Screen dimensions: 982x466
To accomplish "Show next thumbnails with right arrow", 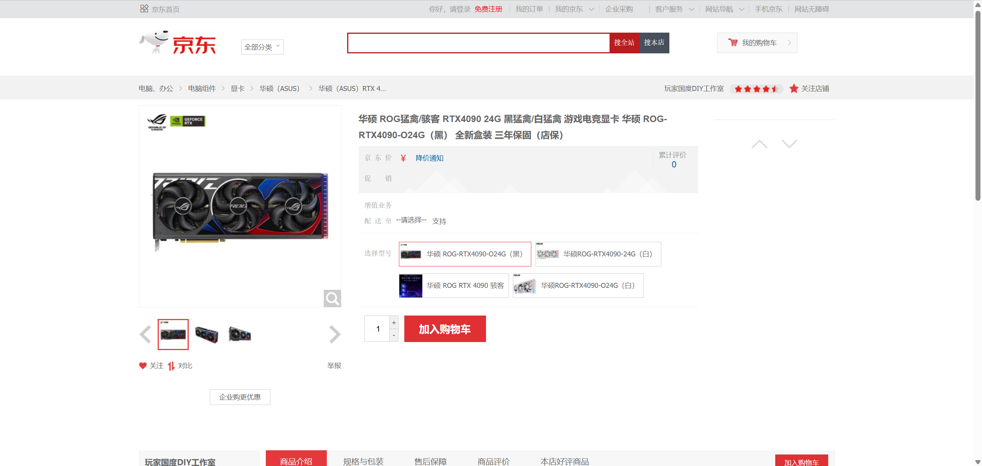I will (334, 334).
